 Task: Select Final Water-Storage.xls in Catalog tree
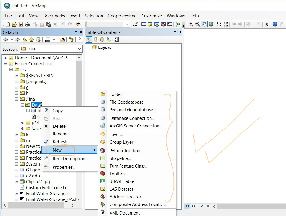tap(49, 194)
